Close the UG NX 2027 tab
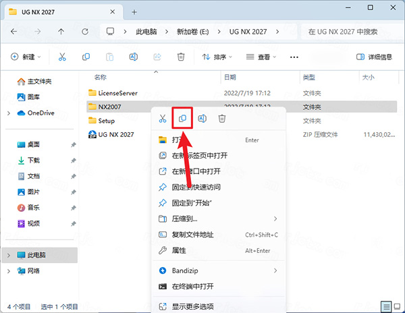Image resolution: width=405 pixels, height=313 pixels. (112, 12)
